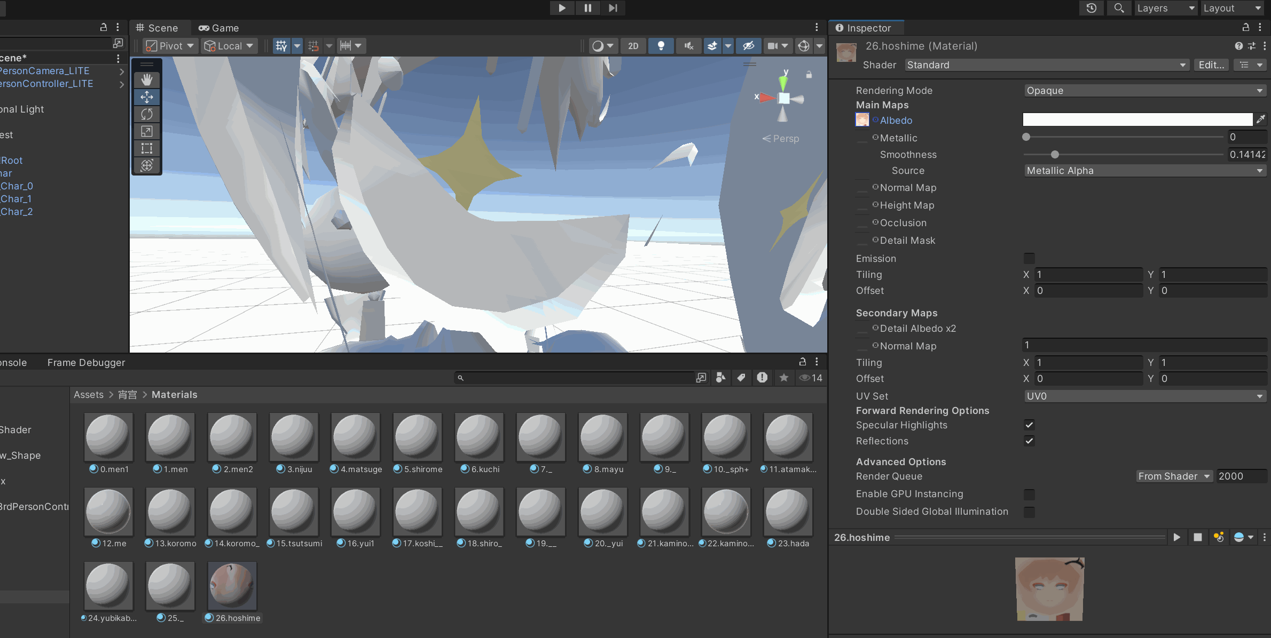Click the Albedo texture thumbnail slot
Viewport: 1271px width, 638px height.
[862, 120]
